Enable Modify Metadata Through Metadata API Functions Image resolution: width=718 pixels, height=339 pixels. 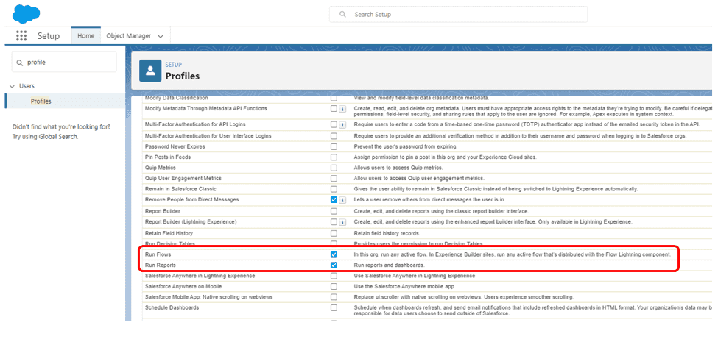tap(334, 109)
